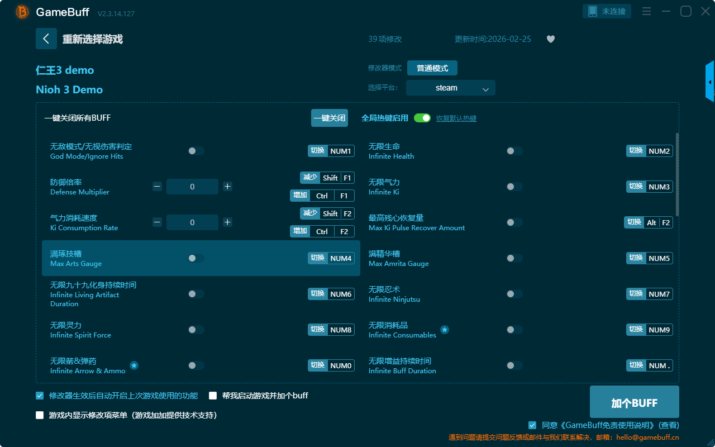Click the GameBuff logo icon
The image size is (715, 447).
(x=22, y=12)
